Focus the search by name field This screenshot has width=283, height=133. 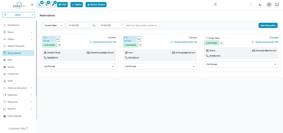[x=141, y=26]
